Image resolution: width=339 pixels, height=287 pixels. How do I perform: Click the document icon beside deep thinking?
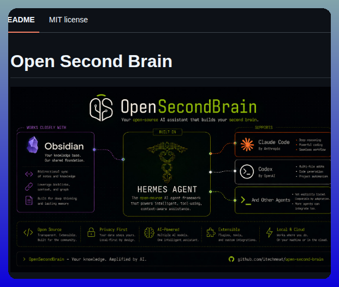tap(29, 200)
